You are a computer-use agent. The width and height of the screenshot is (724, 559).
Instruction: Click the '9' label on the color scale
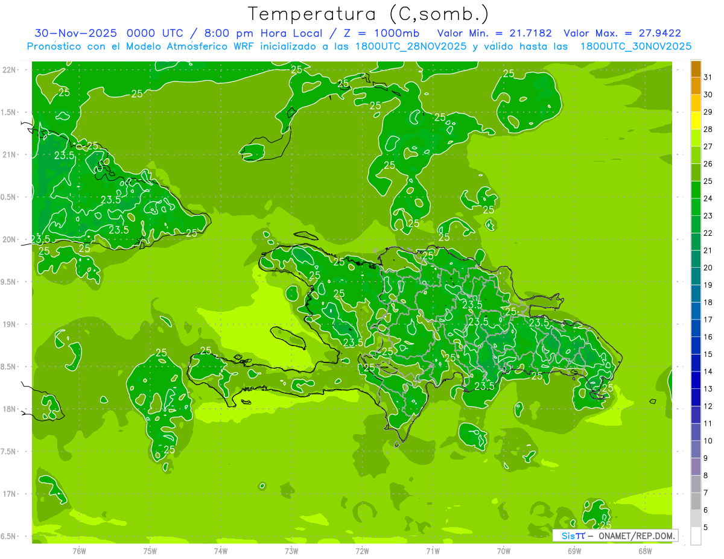pyautogui.click(x=705, y=459)
